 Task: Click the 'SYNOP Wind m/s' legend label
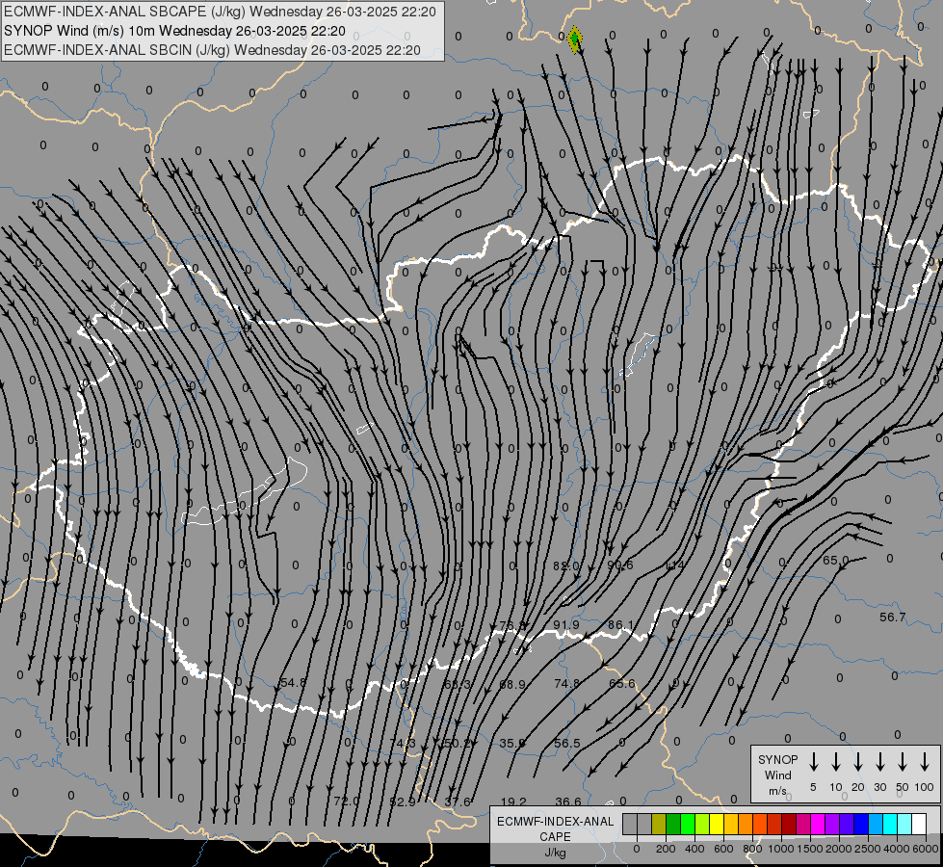click(x=777, y=775)
